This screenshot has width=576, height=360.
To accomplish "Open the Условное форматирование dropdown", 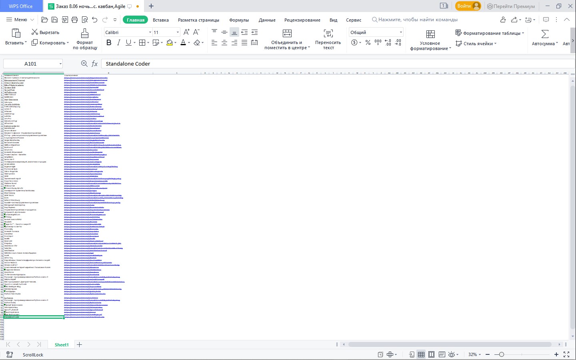I will tap(430, 40).
